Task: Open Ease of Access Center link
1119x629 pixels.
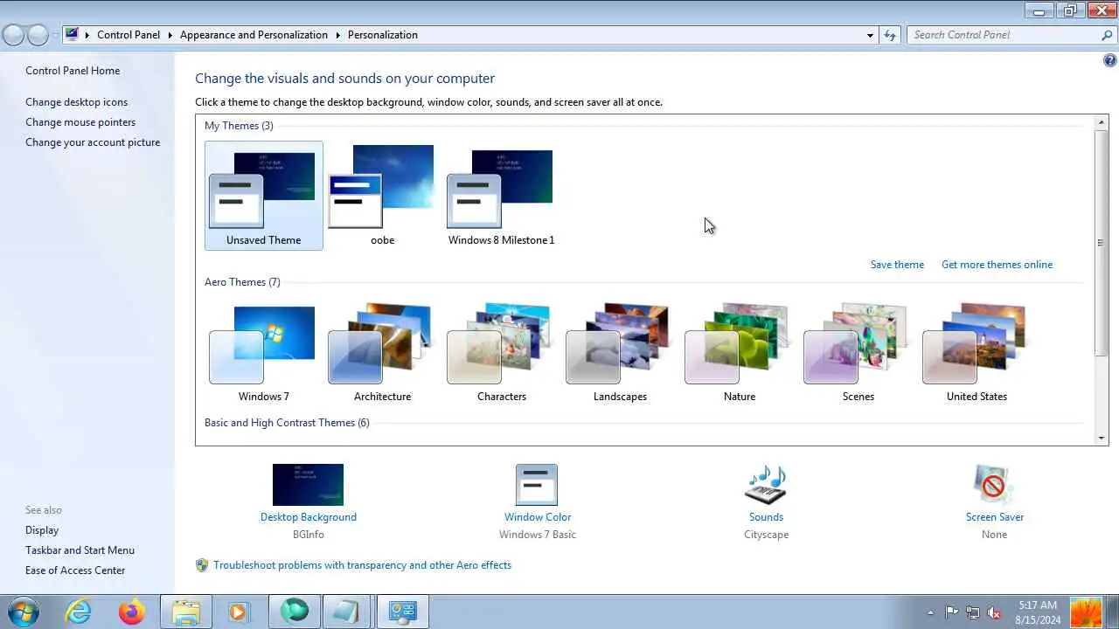Action: coord(75,570)
